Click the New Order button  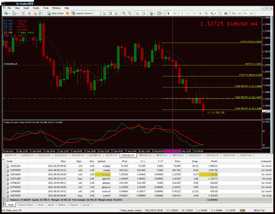55,14
